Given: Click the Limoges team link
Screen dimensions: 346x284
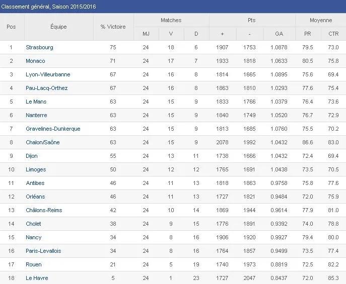Looking at the screenshot, I should (36, 169).
